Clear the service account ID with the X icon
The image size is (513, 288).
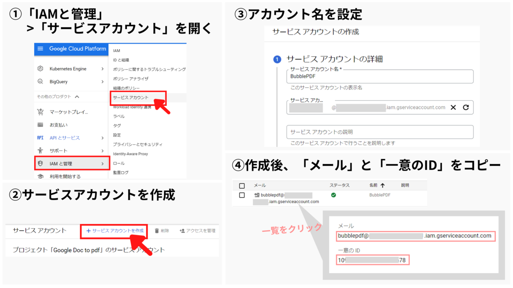[454, 108]
